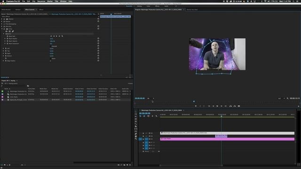Click the pink Color Matte clip in timeline
301x169 pixels.
pyautogui.click(x=227, y=139)
